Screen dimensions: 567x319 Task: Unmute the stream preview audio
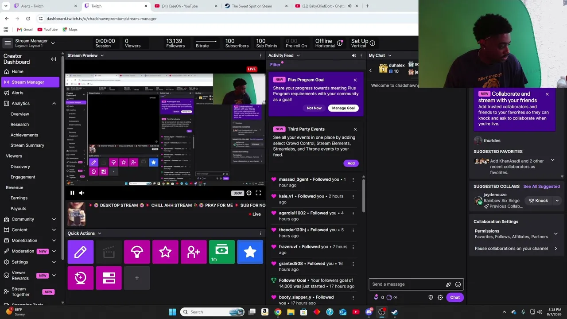[x=82, y=193]
